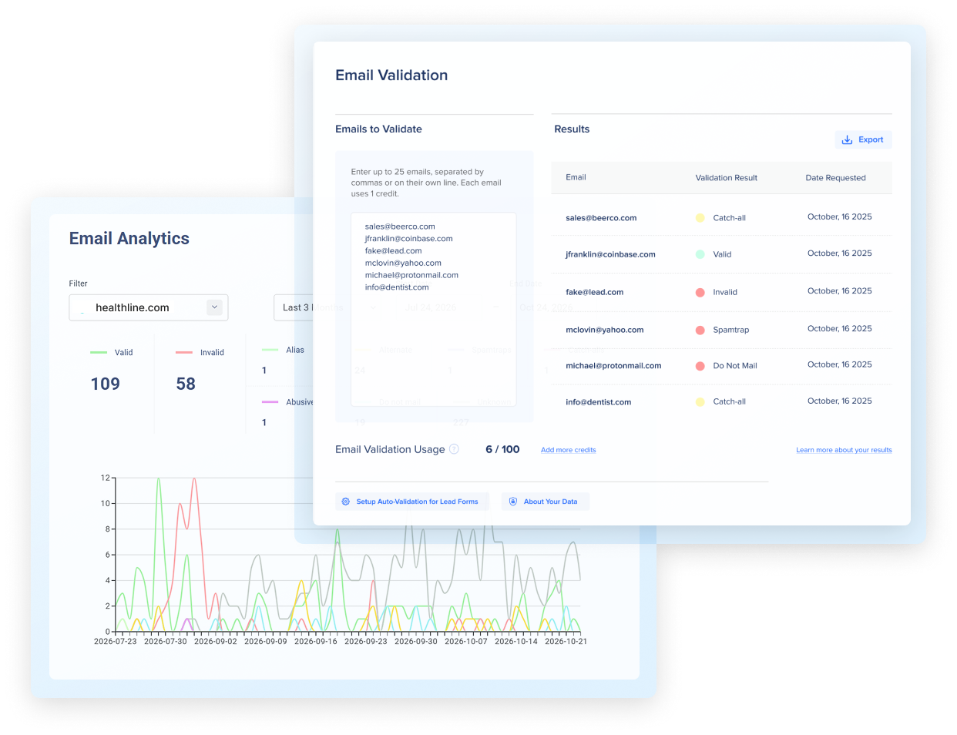
Task: Click green Valid status dot for jfranklin@coinbase.com
Action: [700, 254]
